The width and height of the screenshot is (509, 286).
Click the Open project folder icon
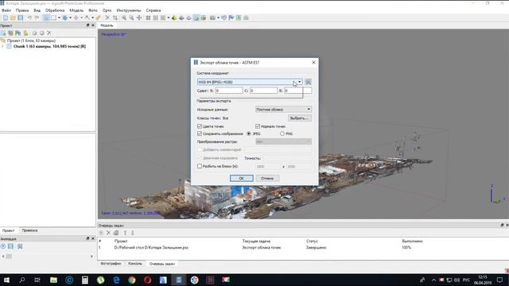(x=13, y=17)
